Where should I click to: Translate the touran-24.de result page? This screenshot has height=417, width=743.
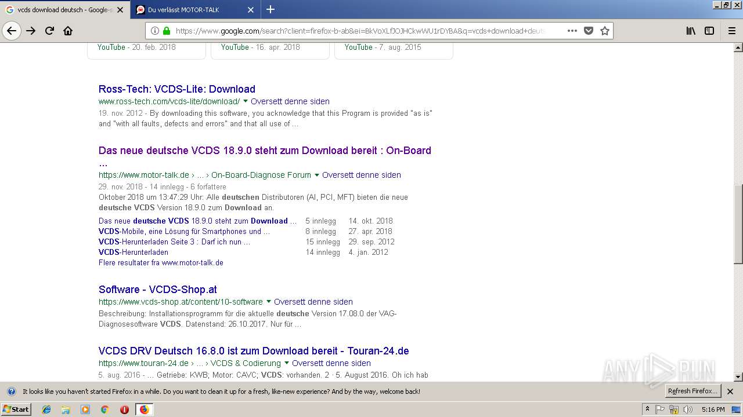coord(331,363)
